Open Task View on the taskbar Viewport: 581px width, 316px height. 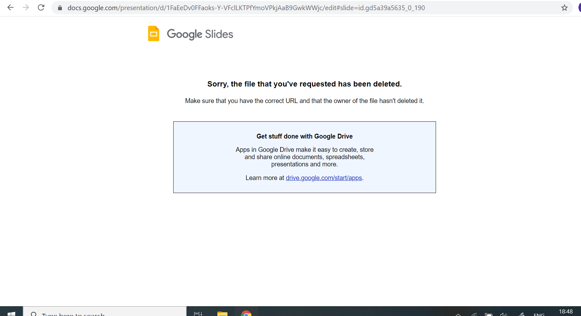198,313
